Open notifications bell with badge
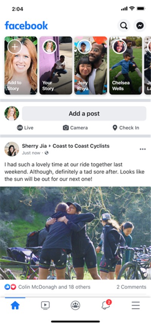This screenshot has height=326, width=151. [x=106, y=305]
